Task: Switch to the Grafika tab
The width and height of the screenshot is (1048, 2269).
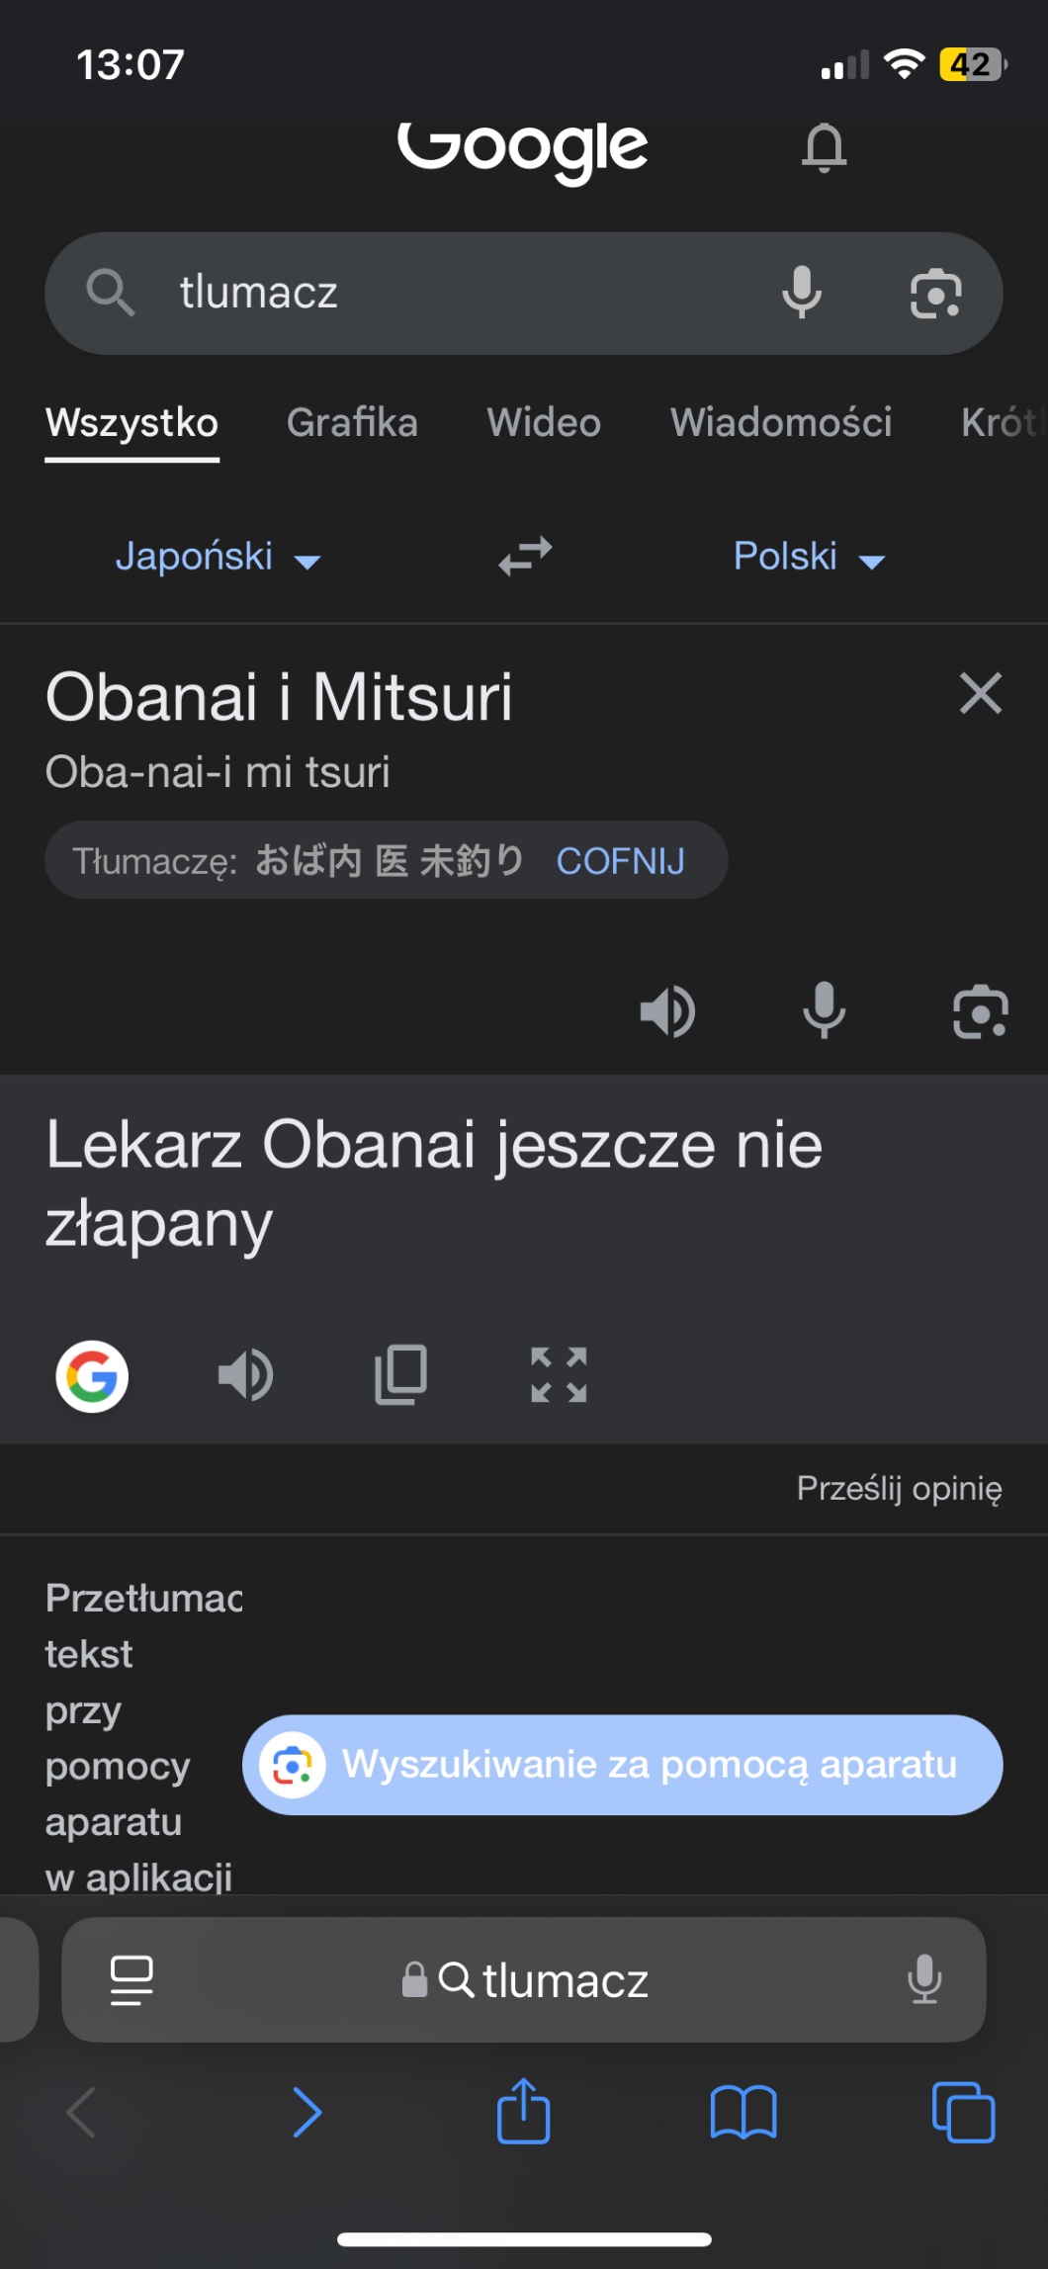Action: pos(352,423)
